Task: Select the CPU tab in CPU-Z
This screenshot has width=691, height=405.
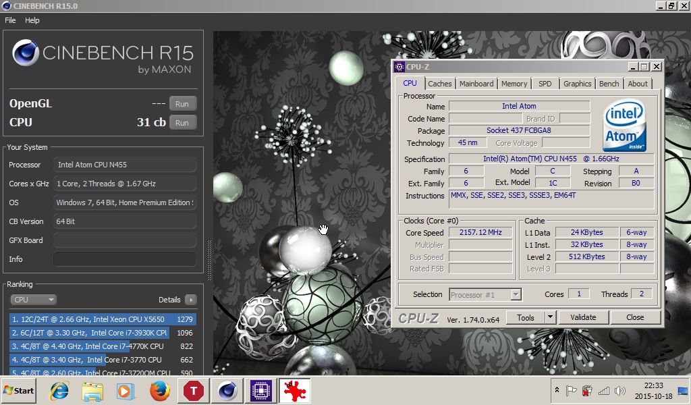Action: [410, 83]
